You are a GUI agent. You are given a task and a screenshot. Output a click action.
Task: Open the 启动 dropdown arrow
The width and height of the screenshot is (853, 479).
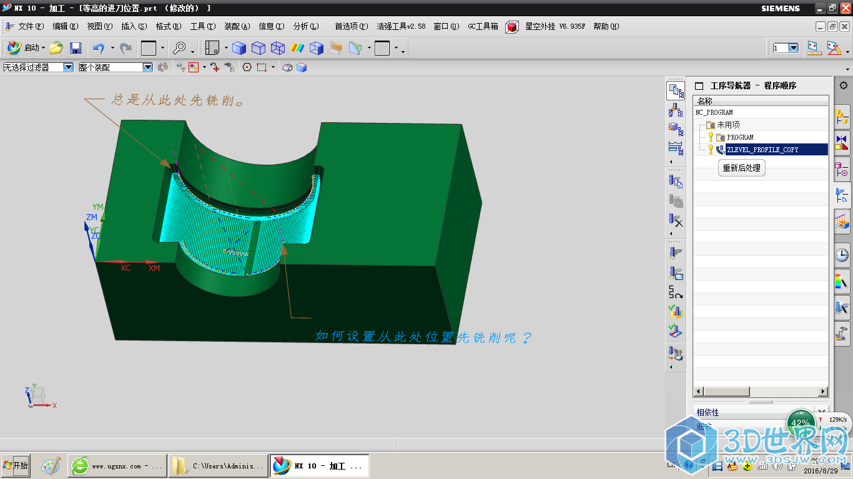[x=43, y=48]
